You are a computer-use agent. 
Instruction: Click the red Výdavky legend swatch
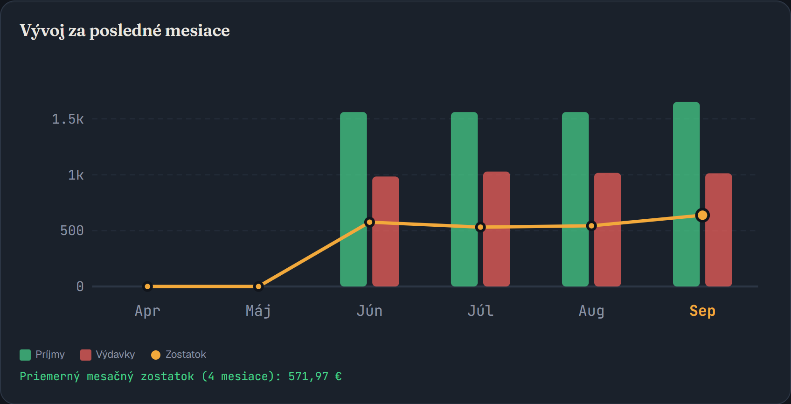pos(86,355)
